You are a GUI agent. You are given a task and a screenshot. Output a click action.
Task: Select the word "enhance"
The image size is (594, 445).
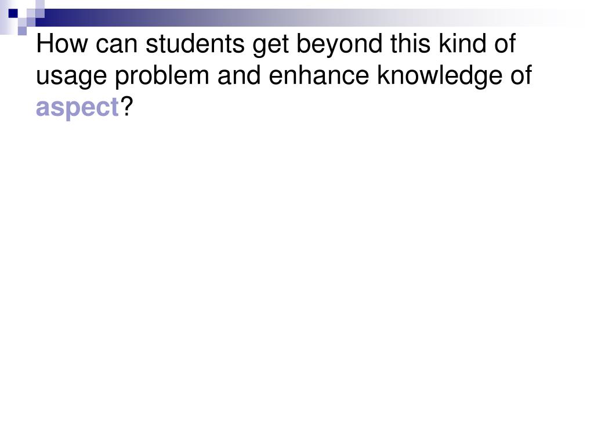[x=319, y=75]
